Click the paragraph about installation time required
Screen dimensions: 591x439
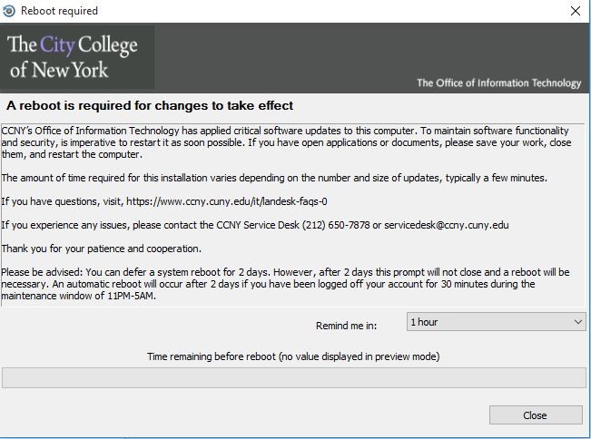[274, 178]
